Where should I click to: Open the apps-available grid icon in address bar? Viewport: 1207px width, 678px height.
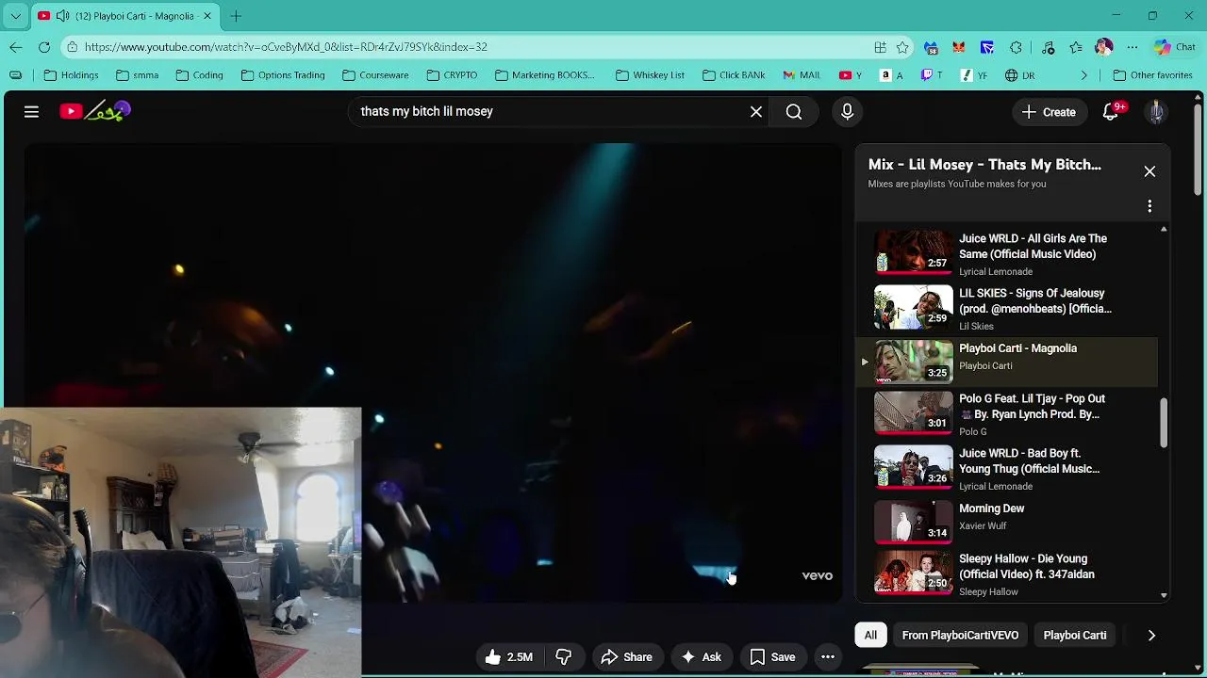click(x=880, y=47)
